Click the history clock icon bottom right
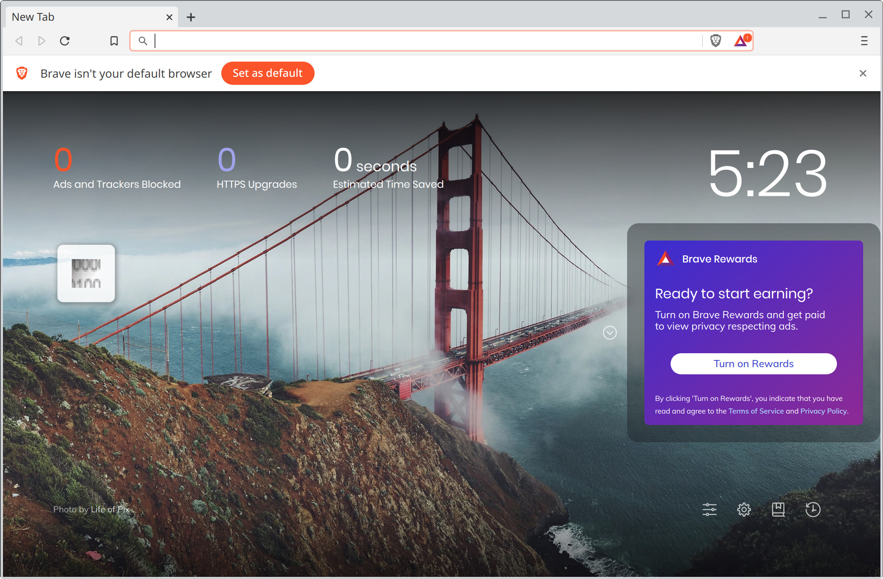 pos(812,509)
